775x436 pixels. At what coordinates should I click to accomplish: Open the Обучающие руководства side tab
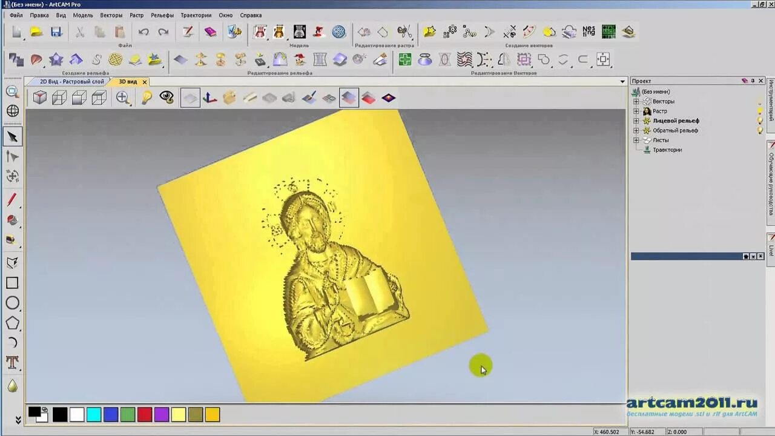[x=771, y=183]
